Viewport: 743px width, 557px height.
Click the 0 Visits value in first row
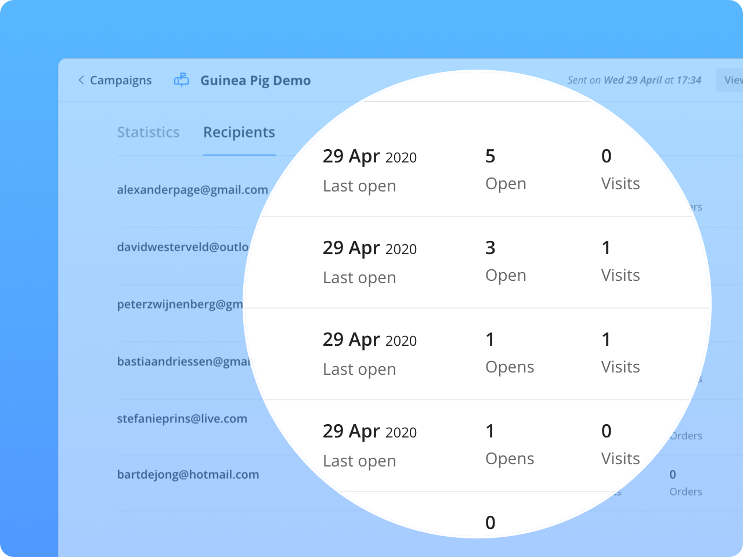click(607, 156)
